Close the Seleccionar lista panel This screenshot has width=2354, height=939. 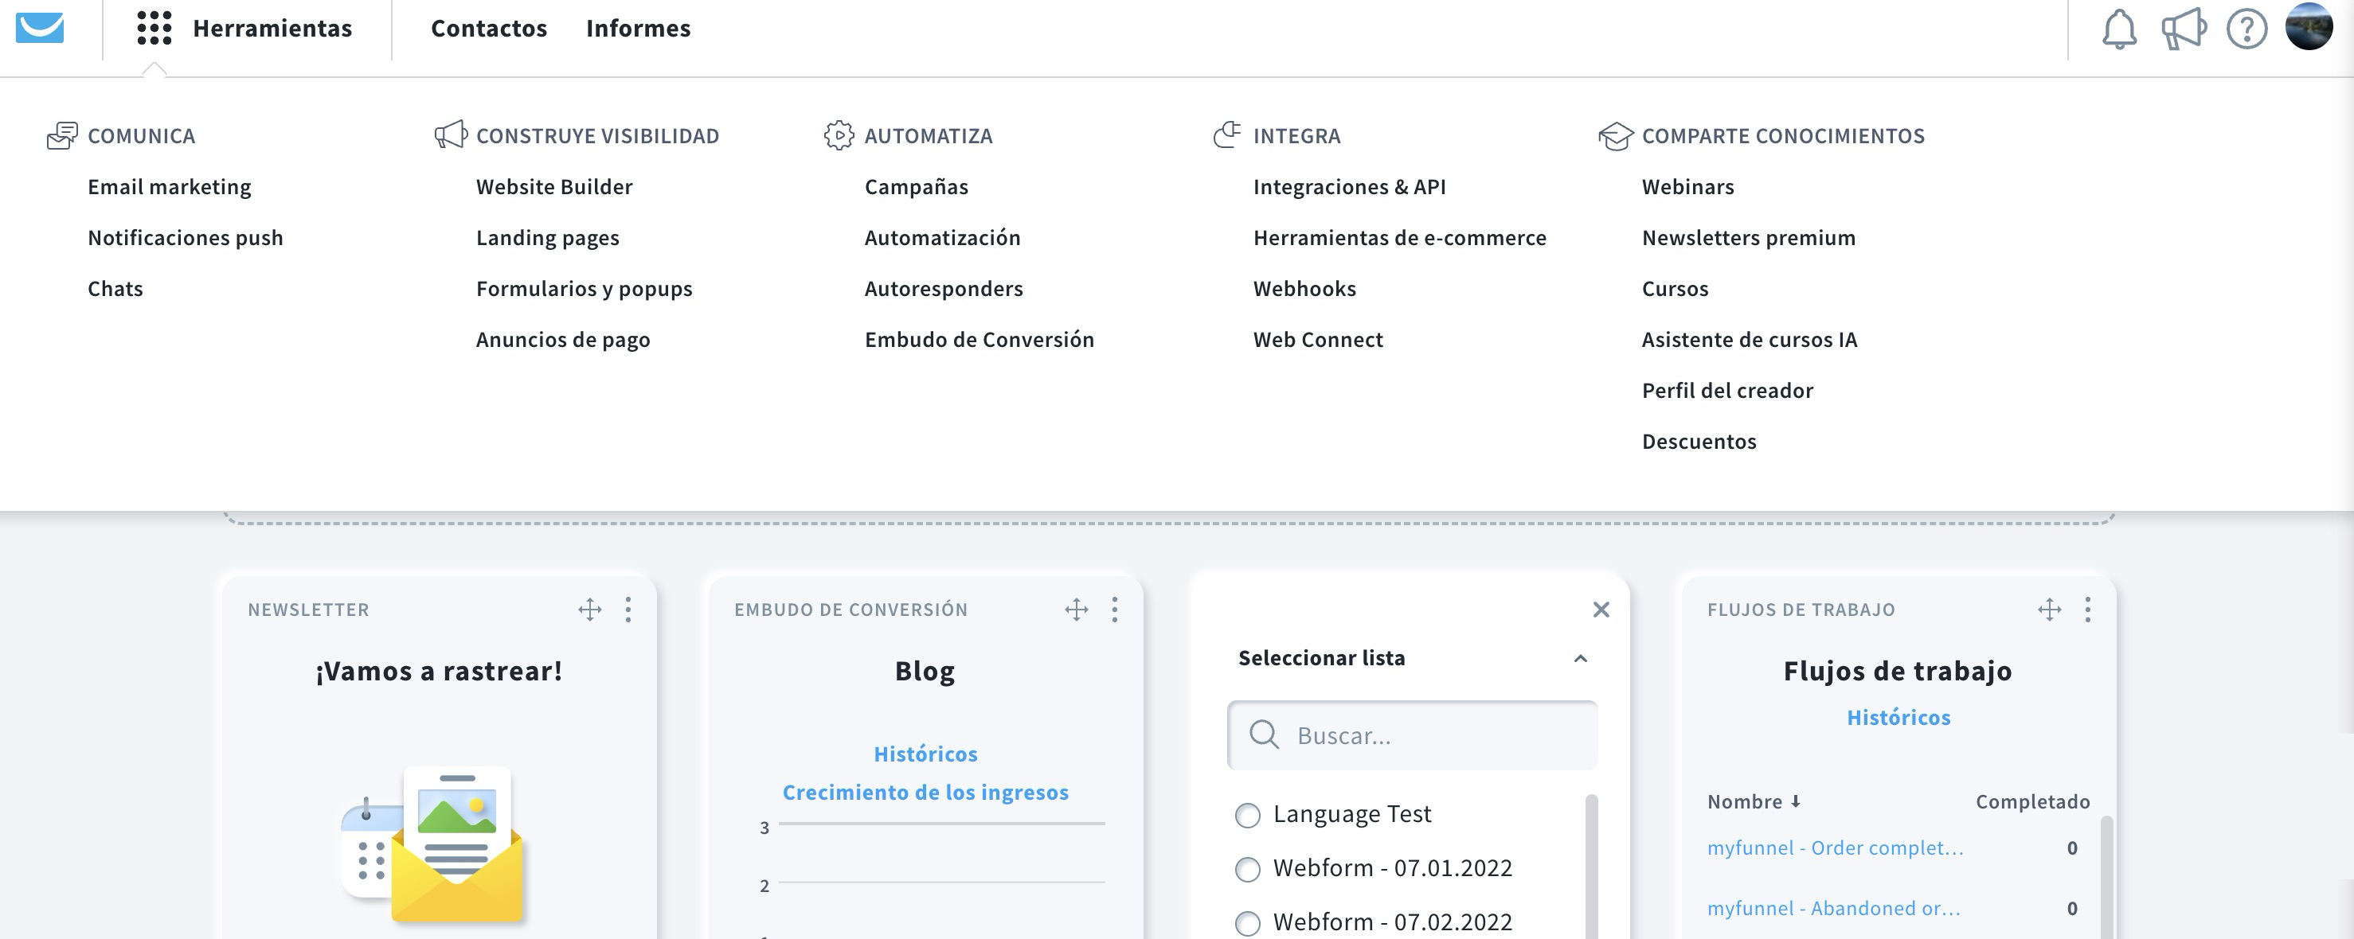tap(1601, 610)
